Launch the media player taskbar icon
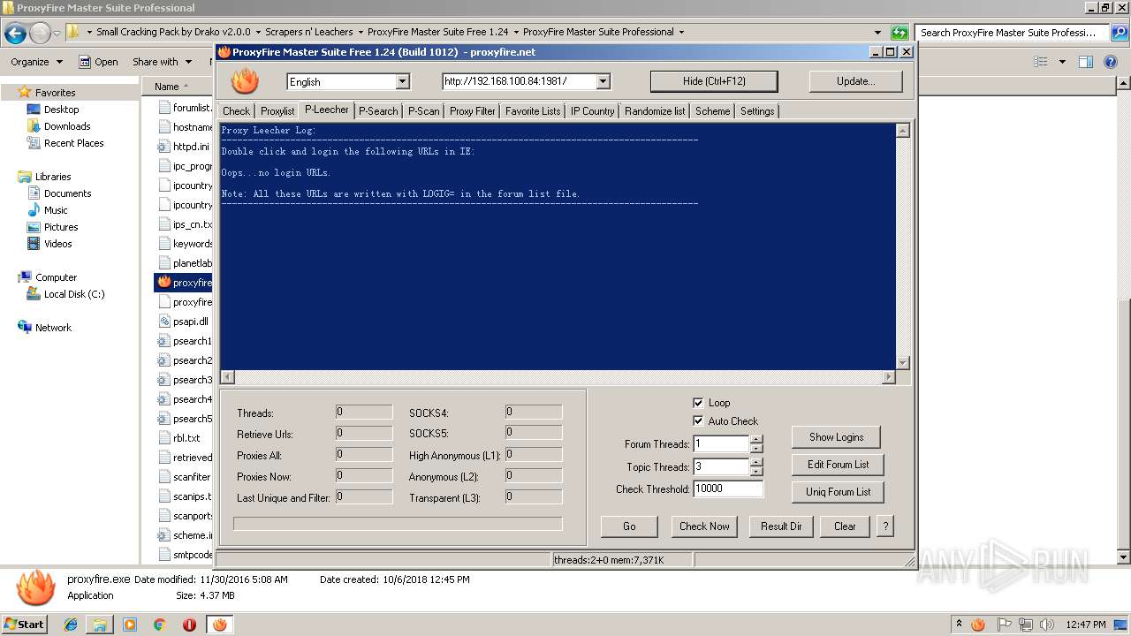 pyautogui.click(x=130, y=625)
